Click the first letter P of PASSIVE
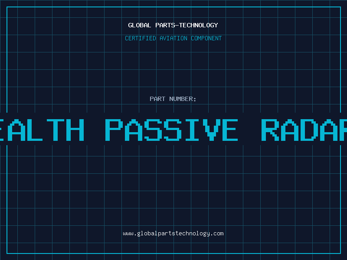This screenshot has height=260, width=347. pos(114,130)
